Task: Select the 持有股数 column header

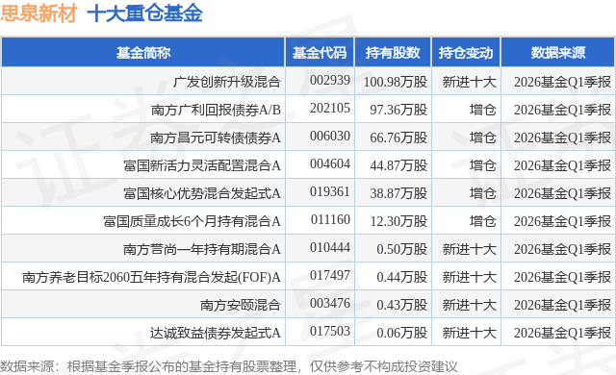Action: (393, 53)
